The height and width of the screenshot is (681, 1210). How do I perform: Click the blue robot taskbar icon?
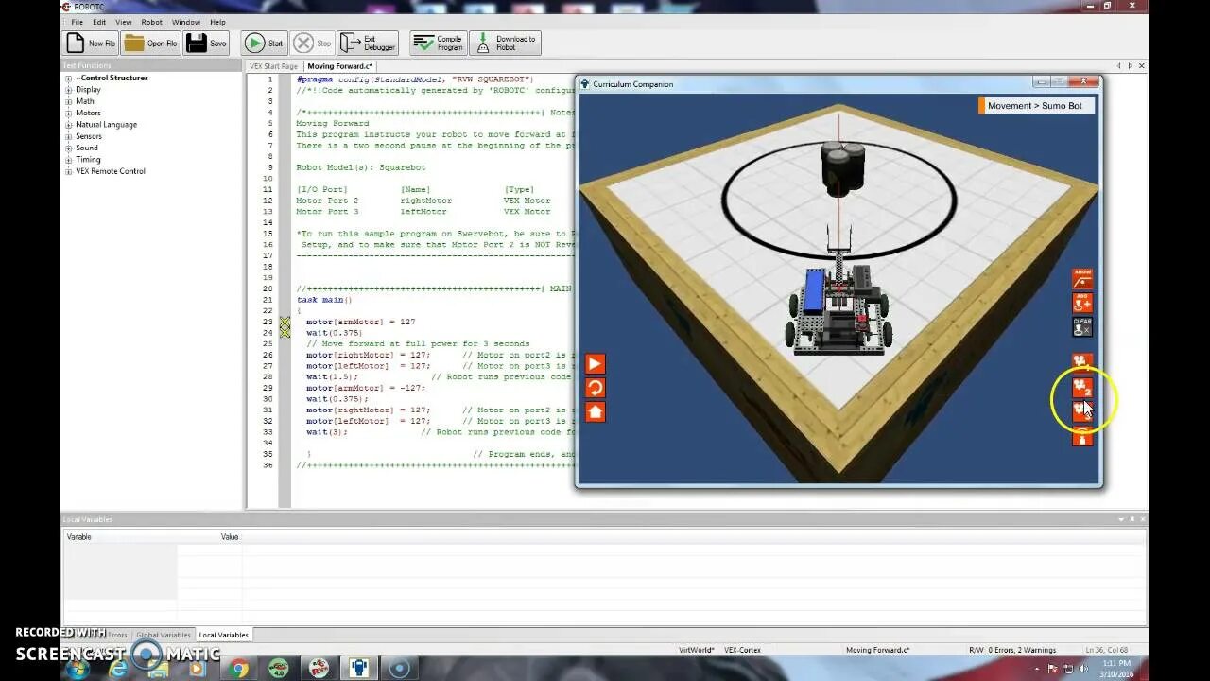click(x=358, y=669)
